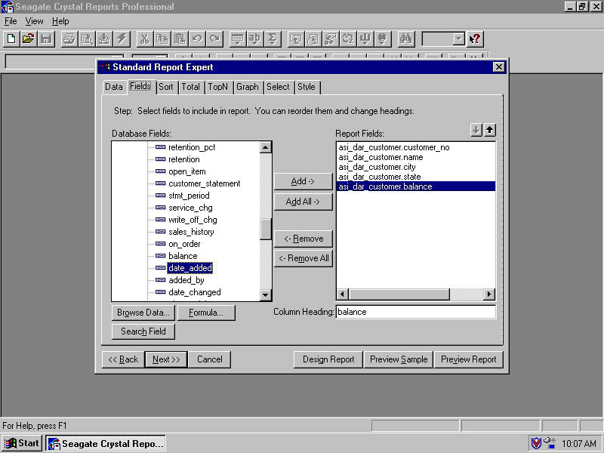Viewport: 604px width, 453px height.
Task: Open the Help menu
Action: [x=60, y=21]
